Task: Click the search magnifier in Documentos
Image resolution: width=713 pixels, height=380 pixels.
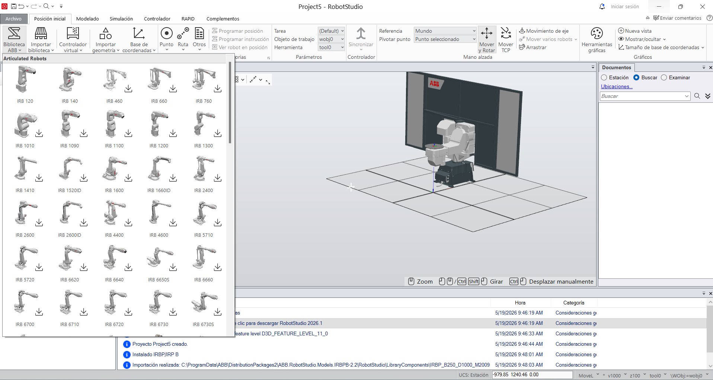Action: pos(697,96)
